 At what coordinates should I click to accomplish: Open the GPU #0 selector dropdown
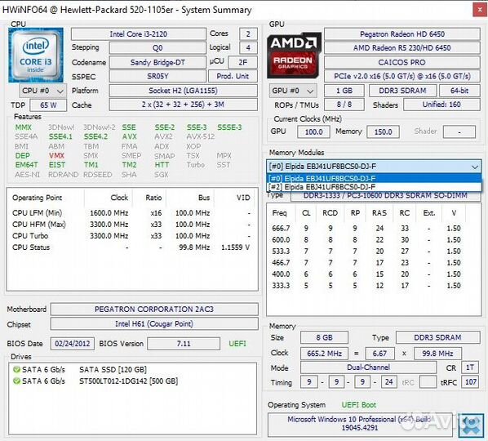[293, 91]
